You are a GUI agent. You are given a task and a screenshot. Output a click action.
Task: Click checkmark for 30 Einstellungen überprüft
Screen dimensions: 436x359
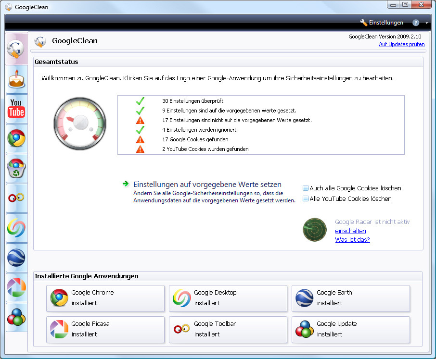point(140,101)
